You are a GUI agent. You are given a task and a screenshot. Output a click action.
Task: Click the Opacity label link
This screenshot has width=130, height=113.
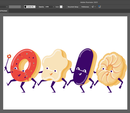click(x=41, y=7)
